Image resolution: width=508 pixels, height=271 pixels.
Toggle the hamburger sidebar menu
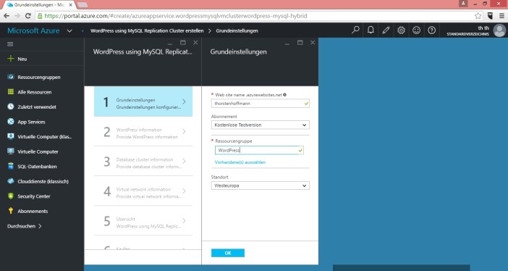10,44
